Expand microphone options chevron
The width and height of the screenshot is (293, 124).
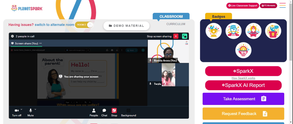35,109
